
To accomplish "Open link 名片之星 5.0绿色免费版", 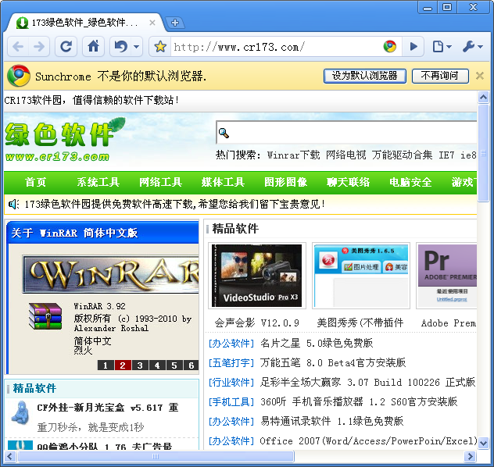I will click(317, 343).
